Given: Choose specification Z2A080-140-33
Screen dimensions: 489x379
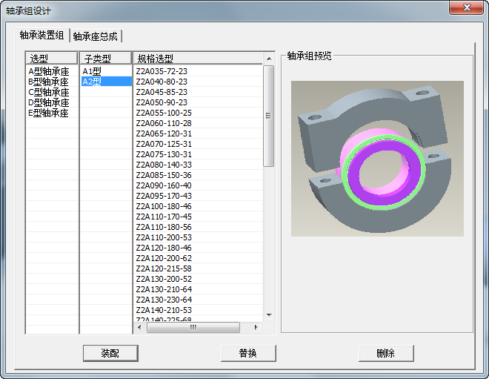Looking at the screenshot, I should point(164,165).
